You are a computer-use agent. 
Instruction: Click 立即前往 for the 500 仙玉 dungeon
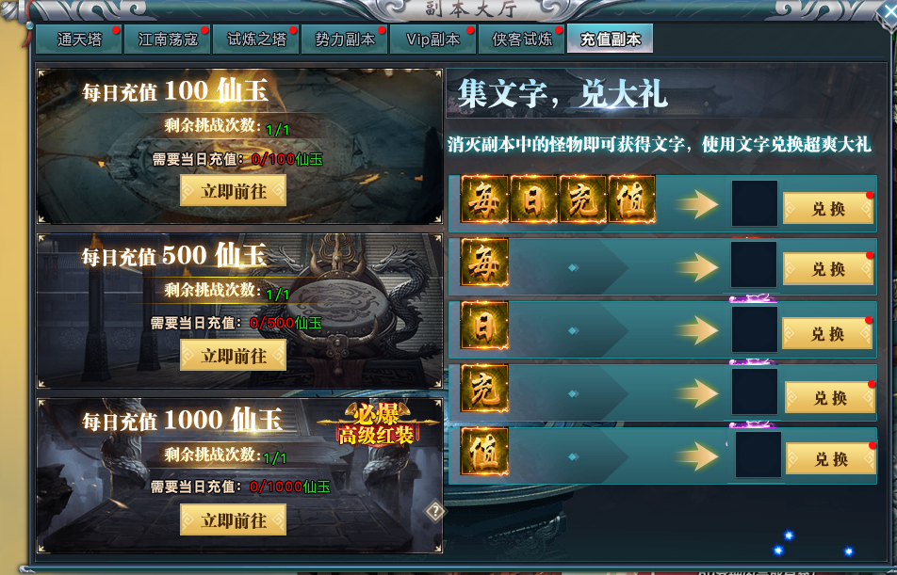pyautogui.click(x=234, y=356)
